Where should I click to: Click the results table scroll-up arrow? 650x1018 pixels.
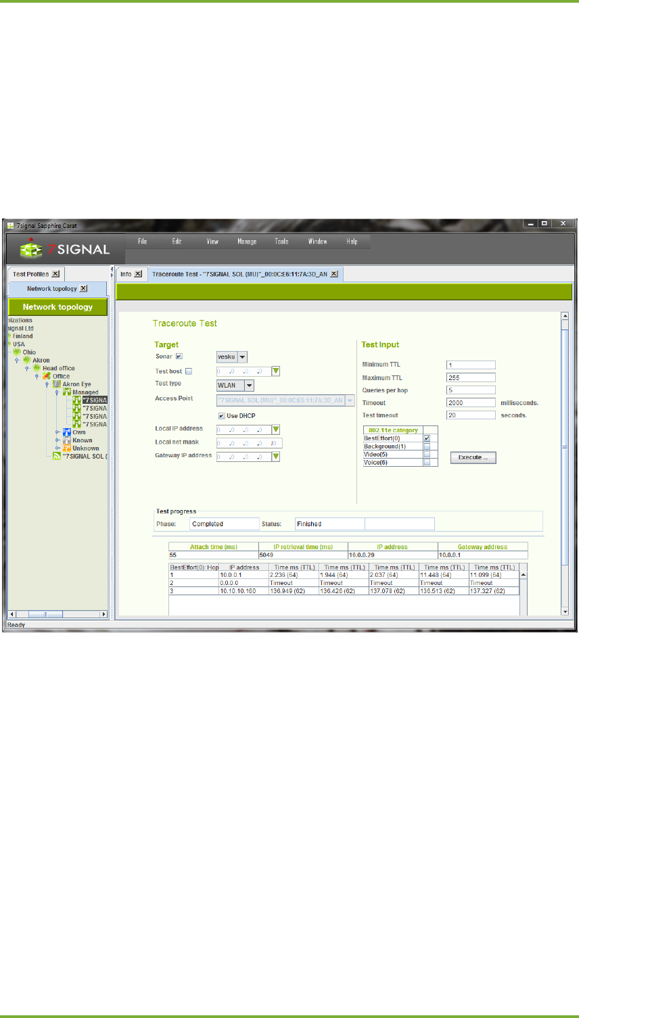click(x=524, y=575)
